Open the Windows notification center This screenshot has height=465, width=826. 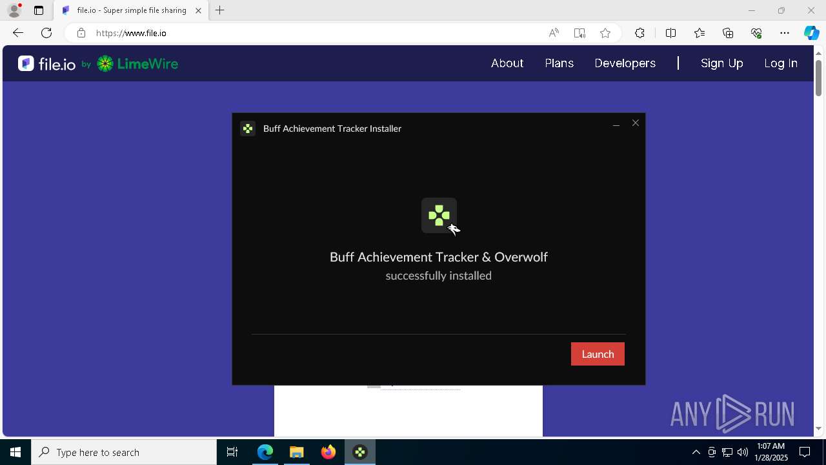[805, 452]
